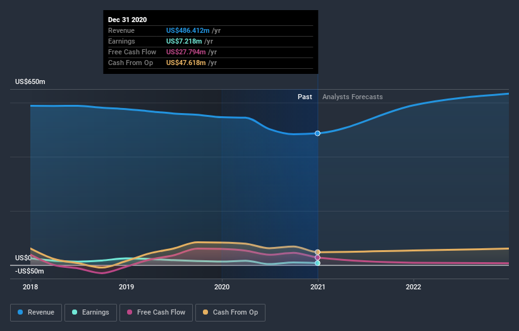Screen dimensions: 519x331
Task: Click the 2020 x-axis label
Action: pos(222,287)
